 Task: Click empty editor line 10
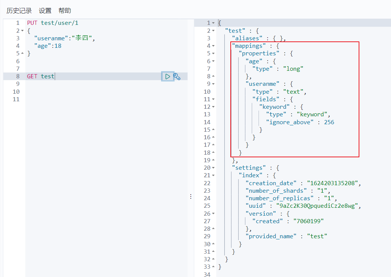point(94,92)
